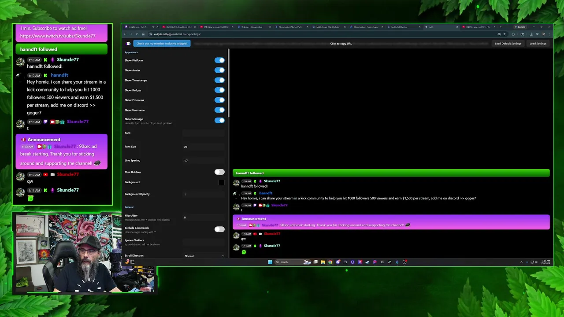Open the browser extensions puzzle icon
This screenshot has height=317, width=564.
(513, 34)
